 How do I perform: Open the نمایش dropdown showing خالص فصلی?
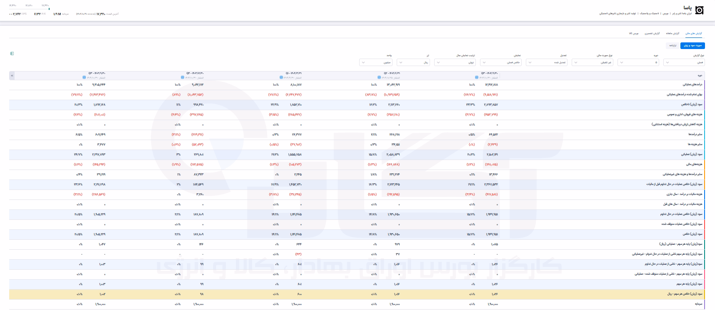click(500, 62)
